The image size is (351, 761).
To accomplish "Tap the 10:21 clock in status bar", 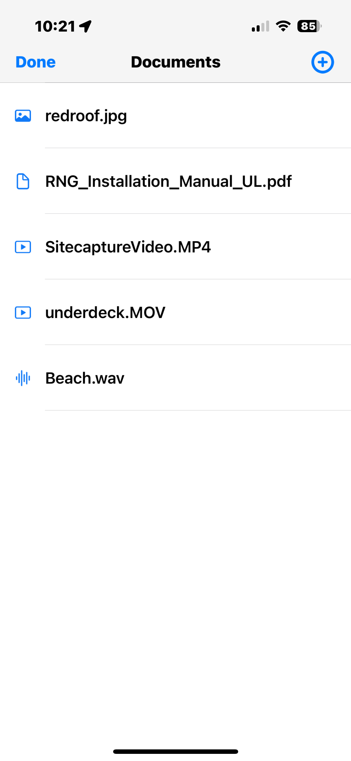I will tap(55, 26).
